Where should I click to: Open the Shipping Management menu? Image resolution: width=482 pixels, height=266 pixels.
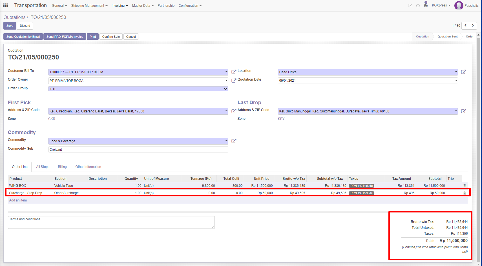tap(89, 6)
